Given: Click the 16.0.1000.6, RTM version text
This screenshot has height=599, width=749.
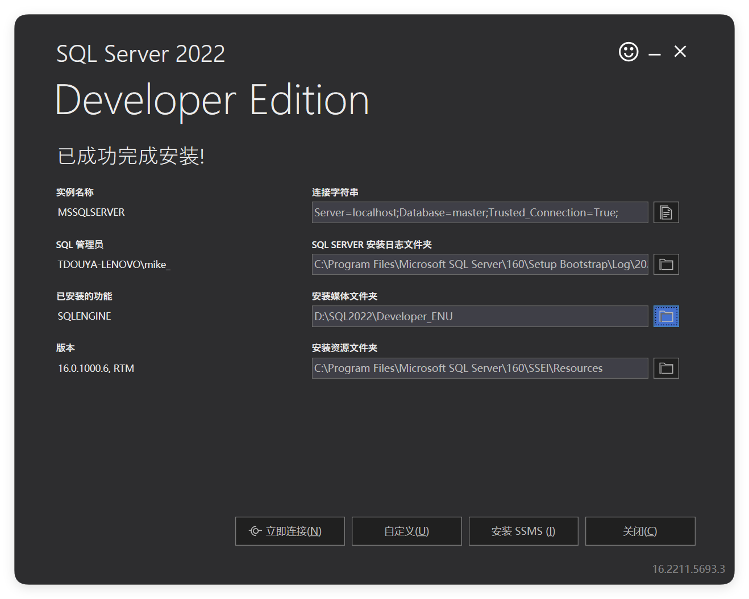Looking at the screenshot, I should [x=95, y=368].
